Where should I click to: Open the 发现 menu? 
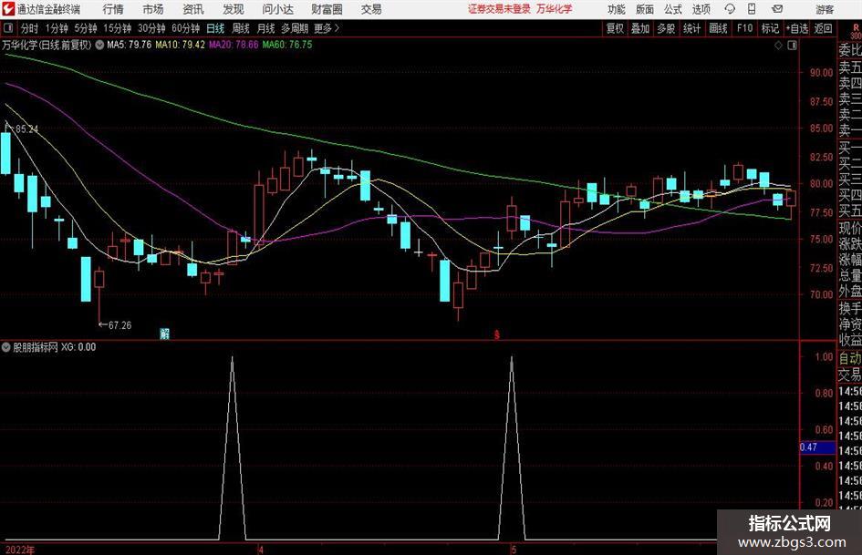234,9
